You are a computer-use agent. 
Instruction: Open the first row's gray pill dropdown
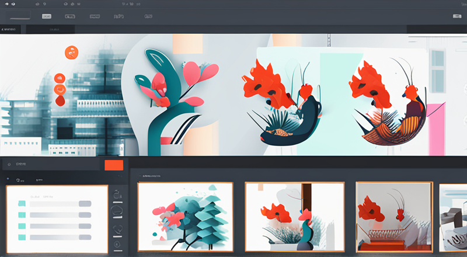pos(85,204)
